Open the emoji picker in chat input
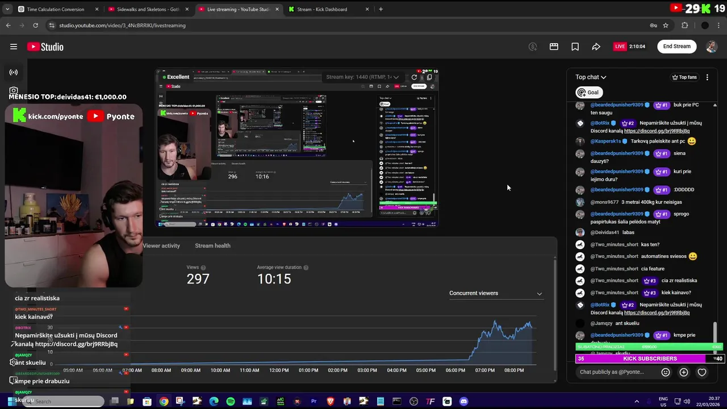The image size is (727, 409). tap(666, 372)
